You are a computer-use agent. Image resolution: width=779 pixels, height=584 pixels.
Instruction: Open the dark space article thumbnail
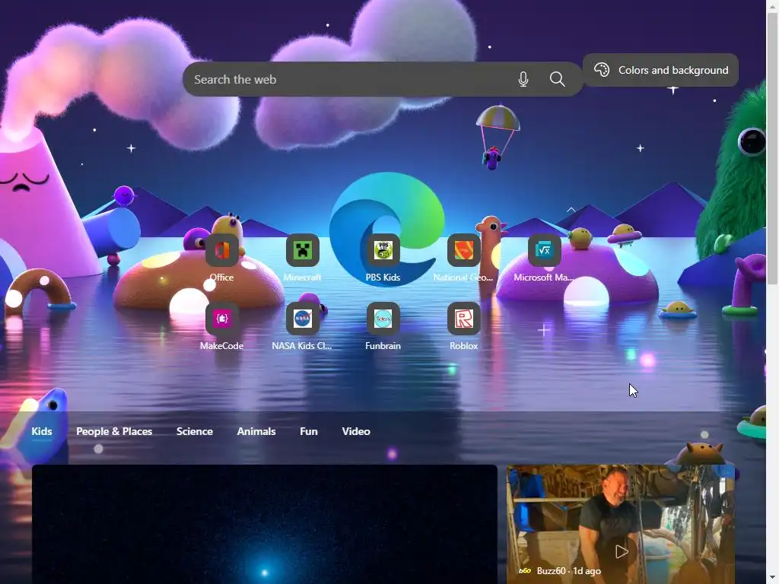coord(264,524)
